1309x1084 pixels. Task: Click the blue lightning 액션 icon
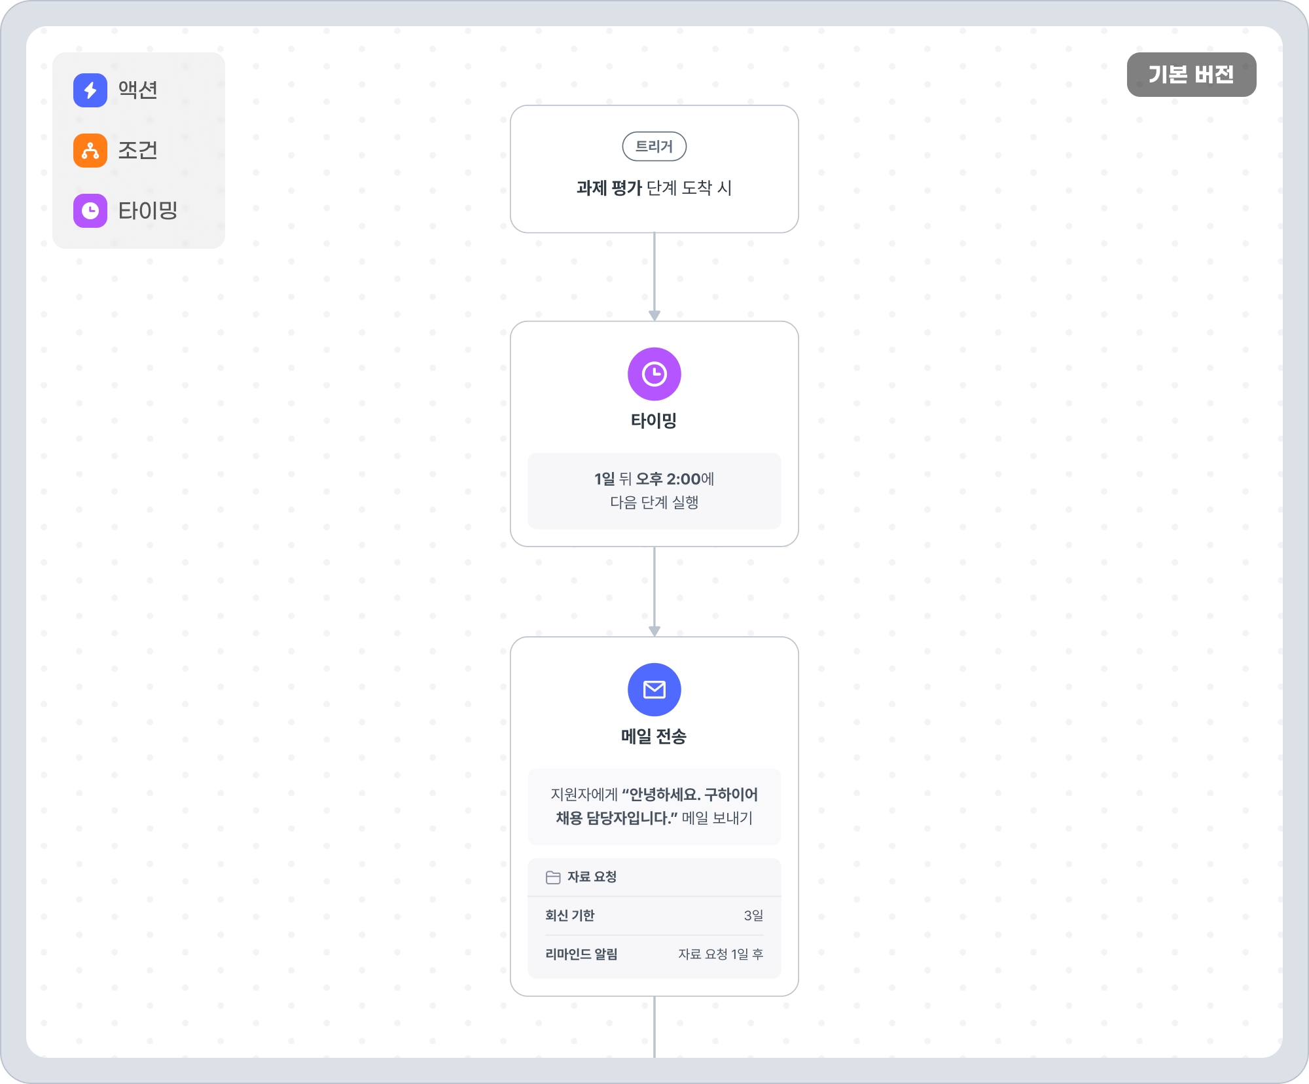coord(90,90)
